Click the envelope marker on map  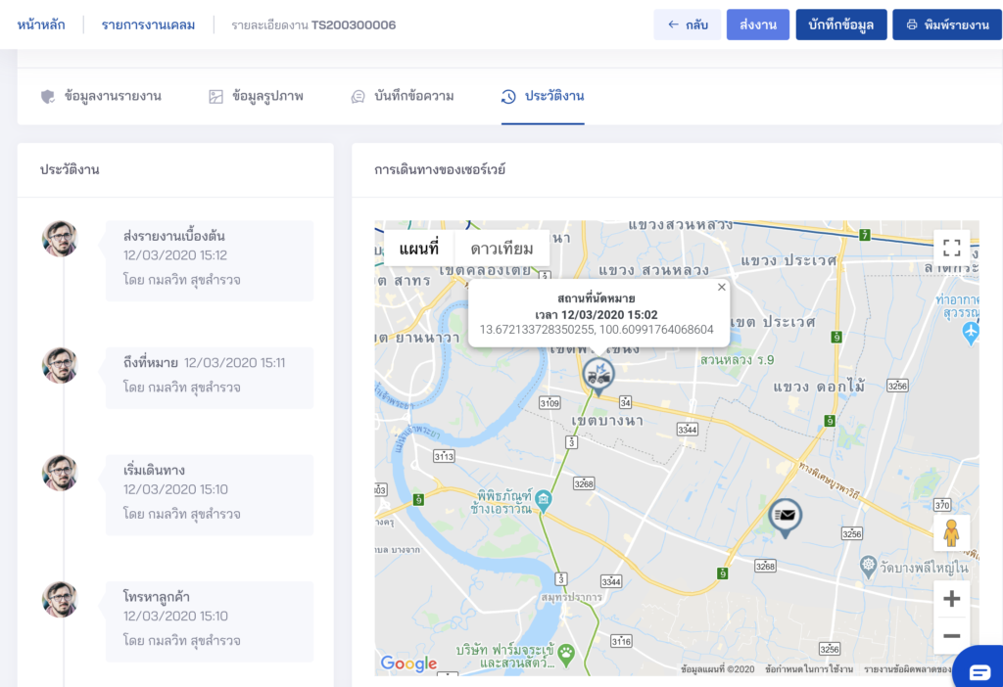[x=785, y=517]
